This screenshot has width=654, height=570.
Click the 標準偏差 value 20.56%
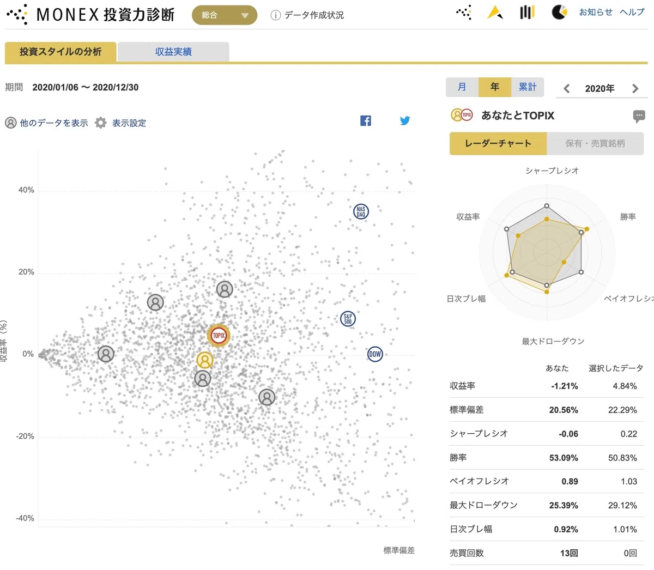pos(564,410)
